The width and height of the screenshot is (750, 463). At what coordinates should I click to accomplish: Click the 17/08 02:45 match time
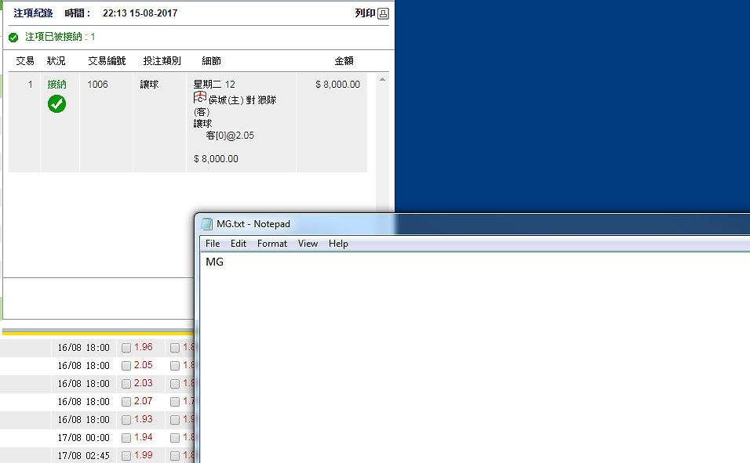pyautogui.click(x=84, y=456)
